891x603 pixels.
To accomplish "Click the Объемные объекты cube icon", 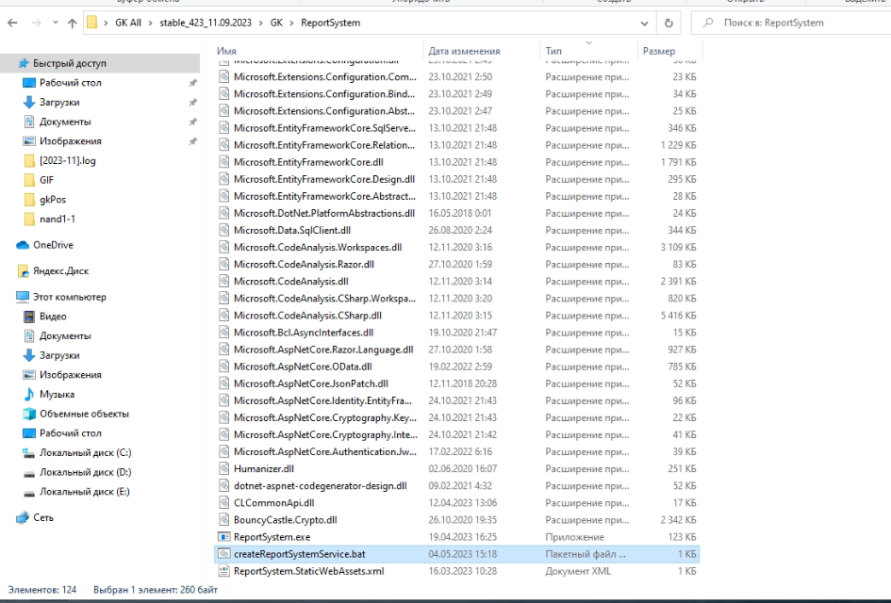I will (29, 414).
